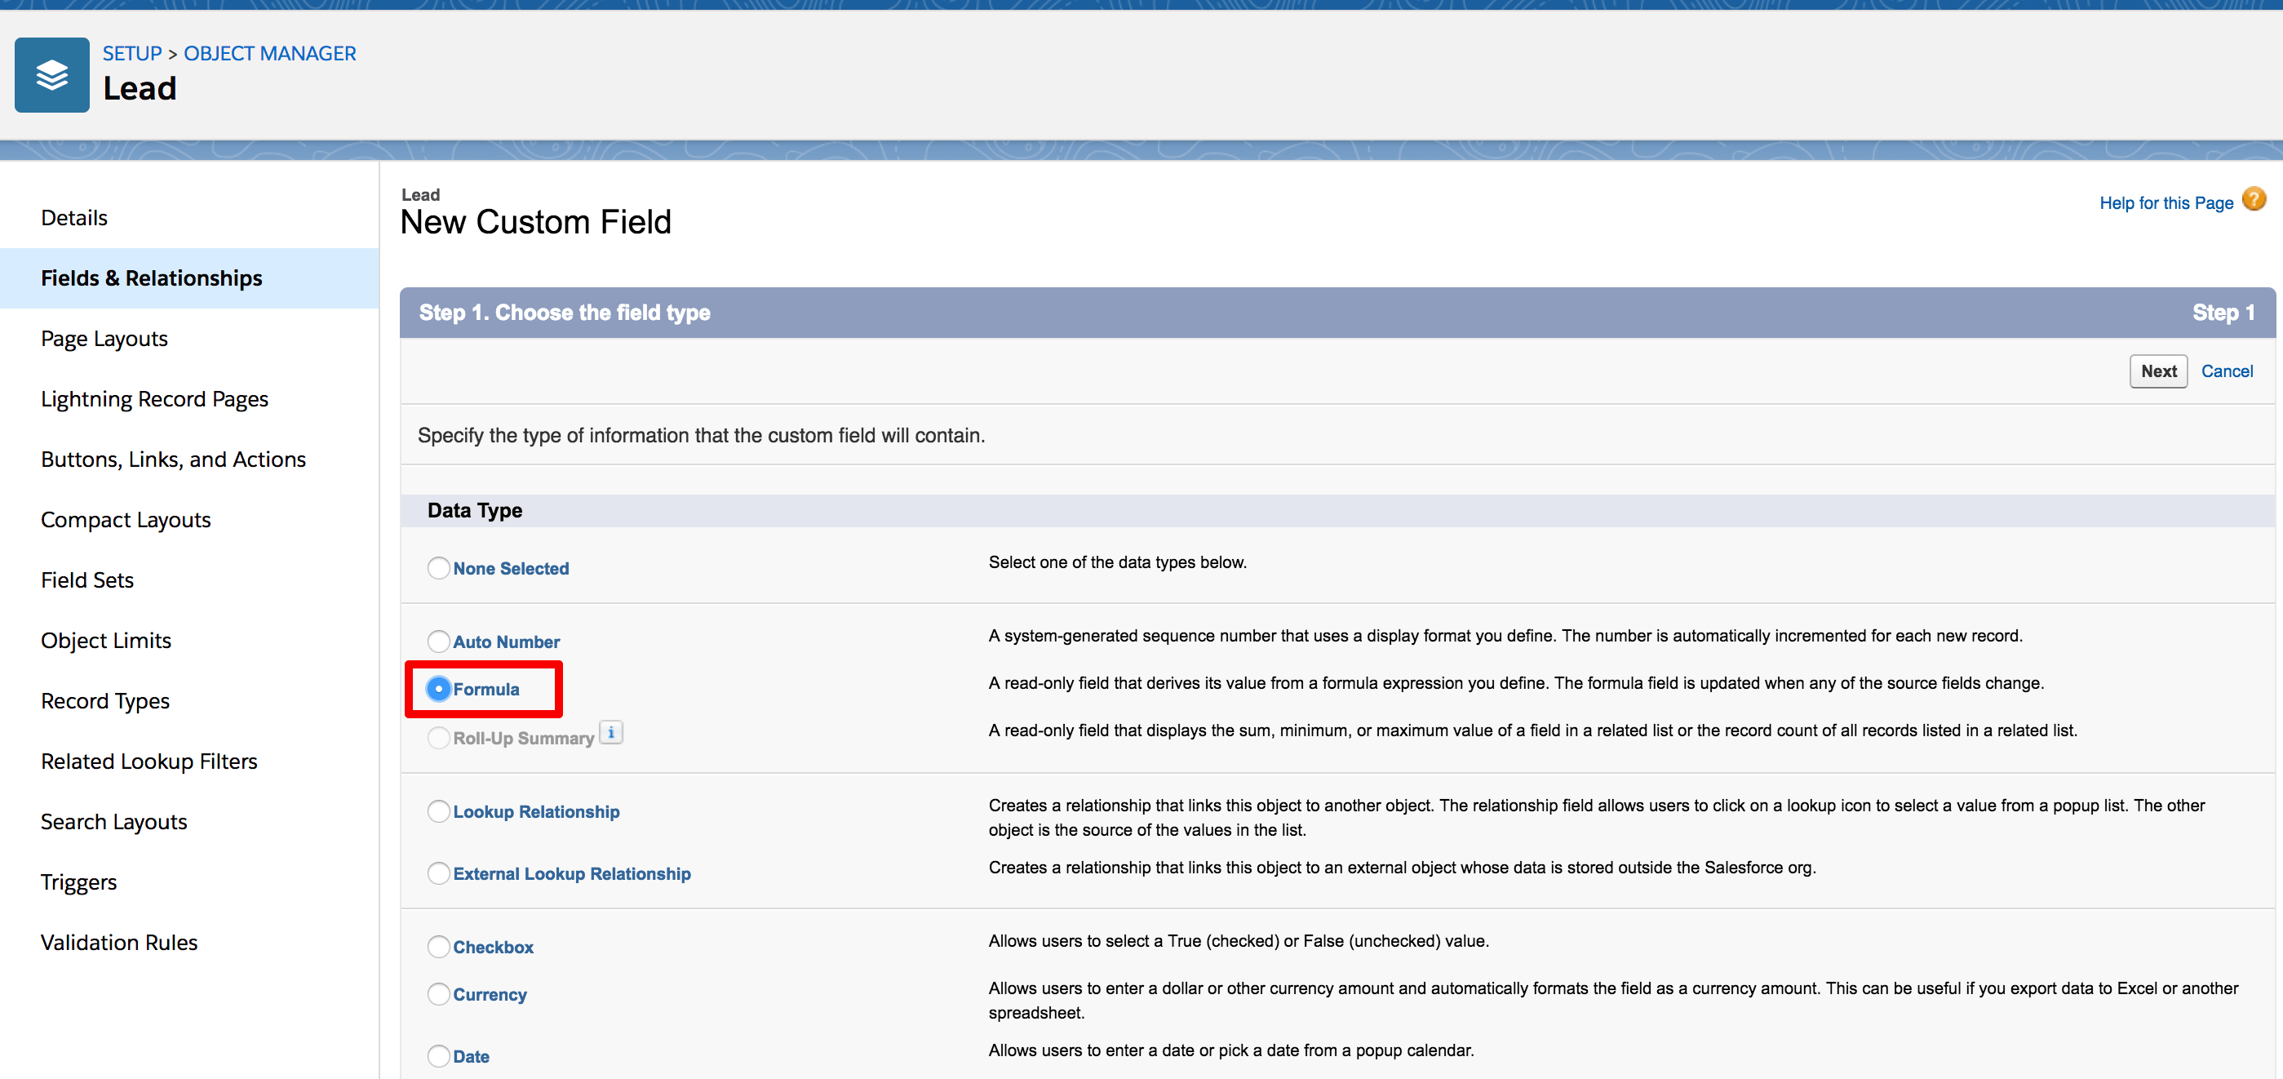2283x1079 pixels.
Task: Click the Object Manager layers icon
Action: (x=51, y=74)
